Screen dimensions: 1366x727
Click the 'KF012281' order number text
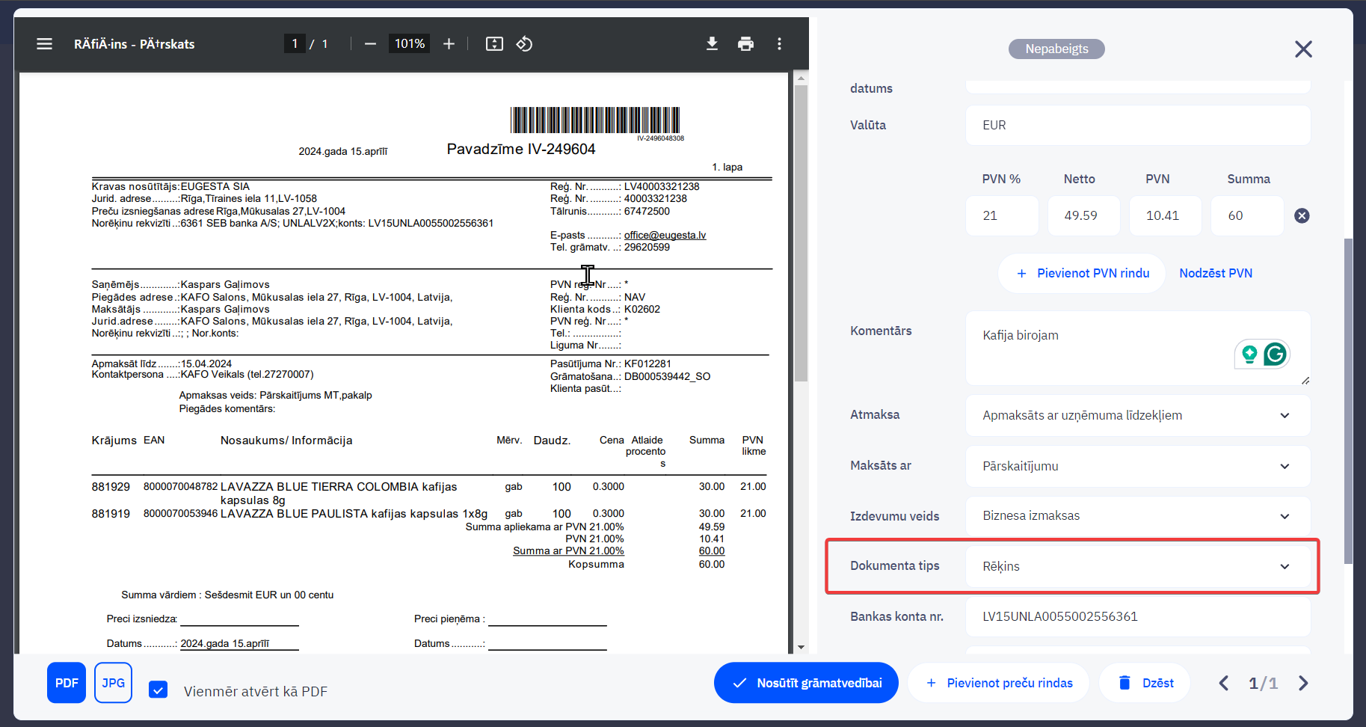click(x=647, y=364)
